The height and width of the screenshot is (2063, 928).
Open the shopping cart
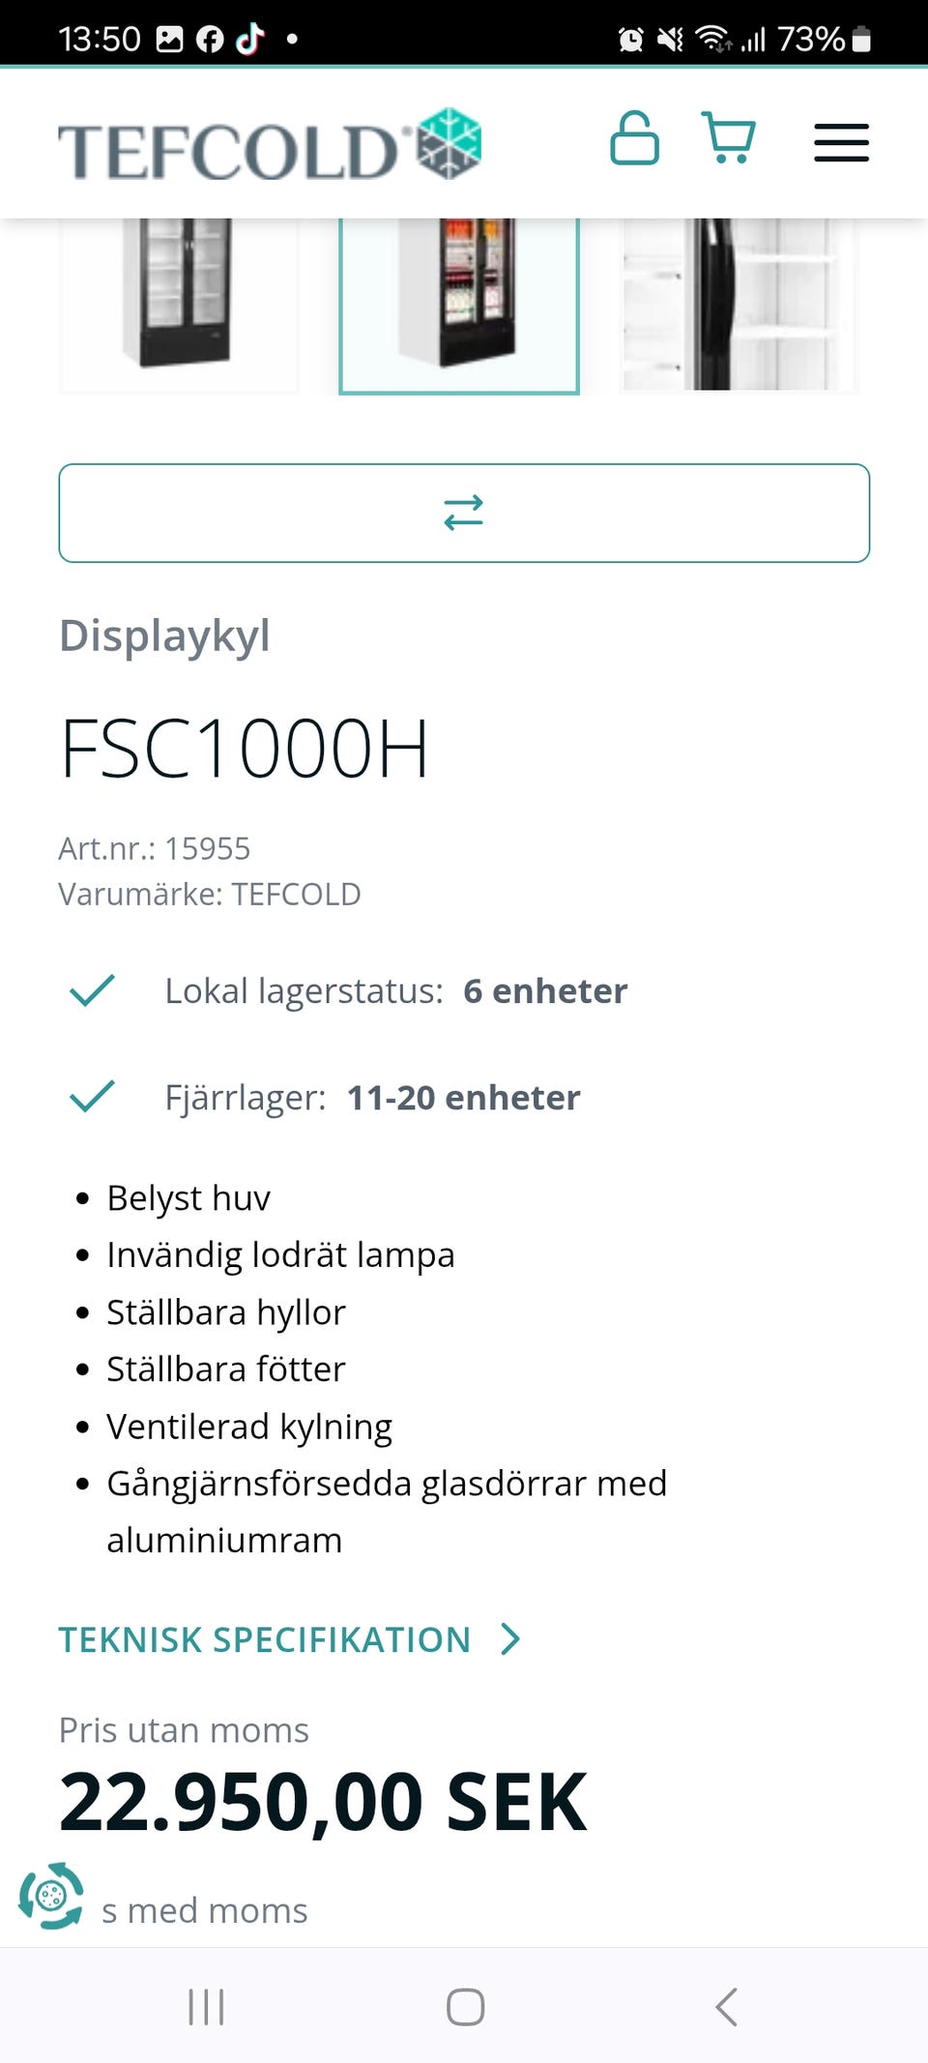(x=728, y=138)
